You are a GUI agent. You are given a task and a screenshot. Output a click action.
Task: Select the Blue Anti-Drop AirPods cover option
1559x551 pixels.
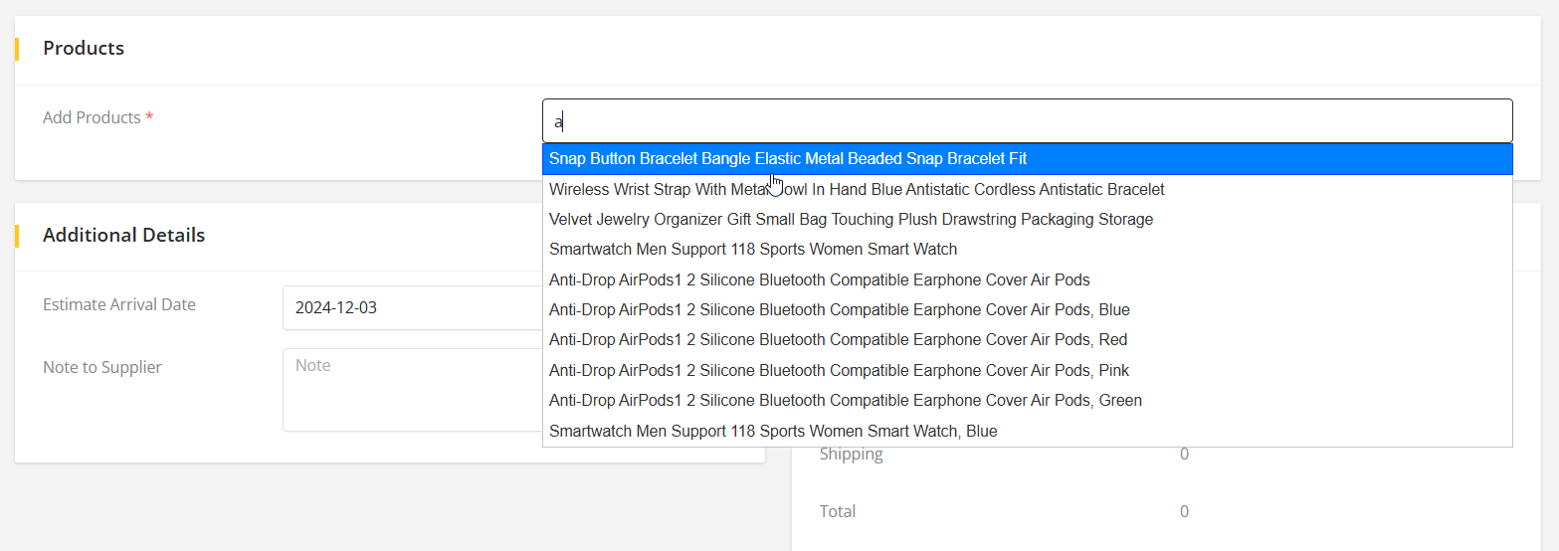tap(839, 309)
